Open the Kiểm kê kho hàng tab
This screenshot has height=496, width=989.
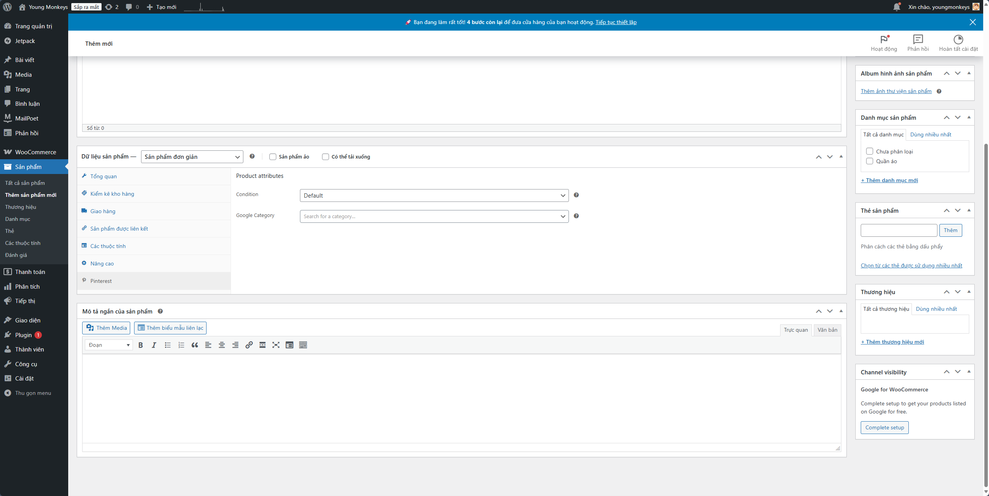point(112,194)
